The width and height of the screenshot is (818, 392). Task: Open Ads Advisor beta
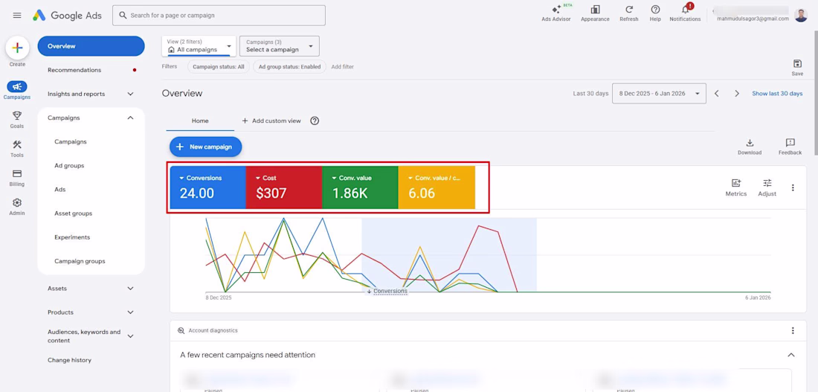556,13
